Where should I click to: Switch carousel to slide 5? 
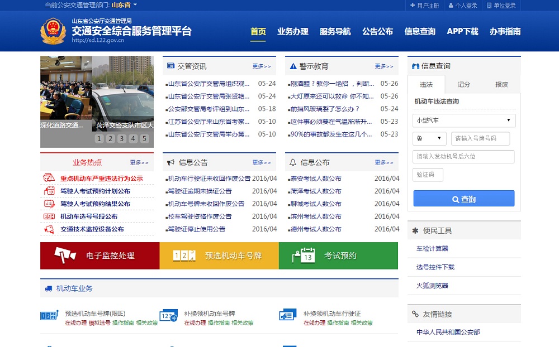click(145, 139)
